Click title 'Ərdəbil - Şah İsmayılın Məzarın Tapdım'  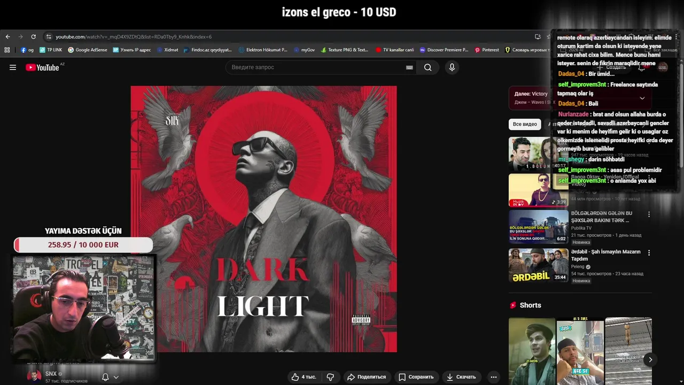click(x=605, y=255)
